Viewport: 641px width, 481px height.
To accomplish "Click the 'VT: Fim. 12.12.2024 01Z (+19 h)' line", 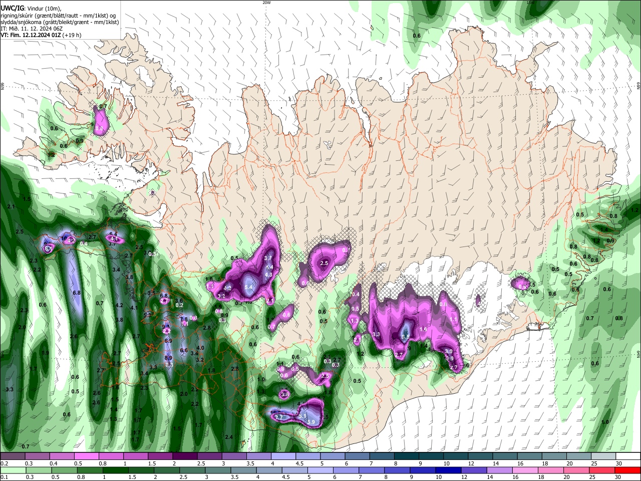I will 41,35.
